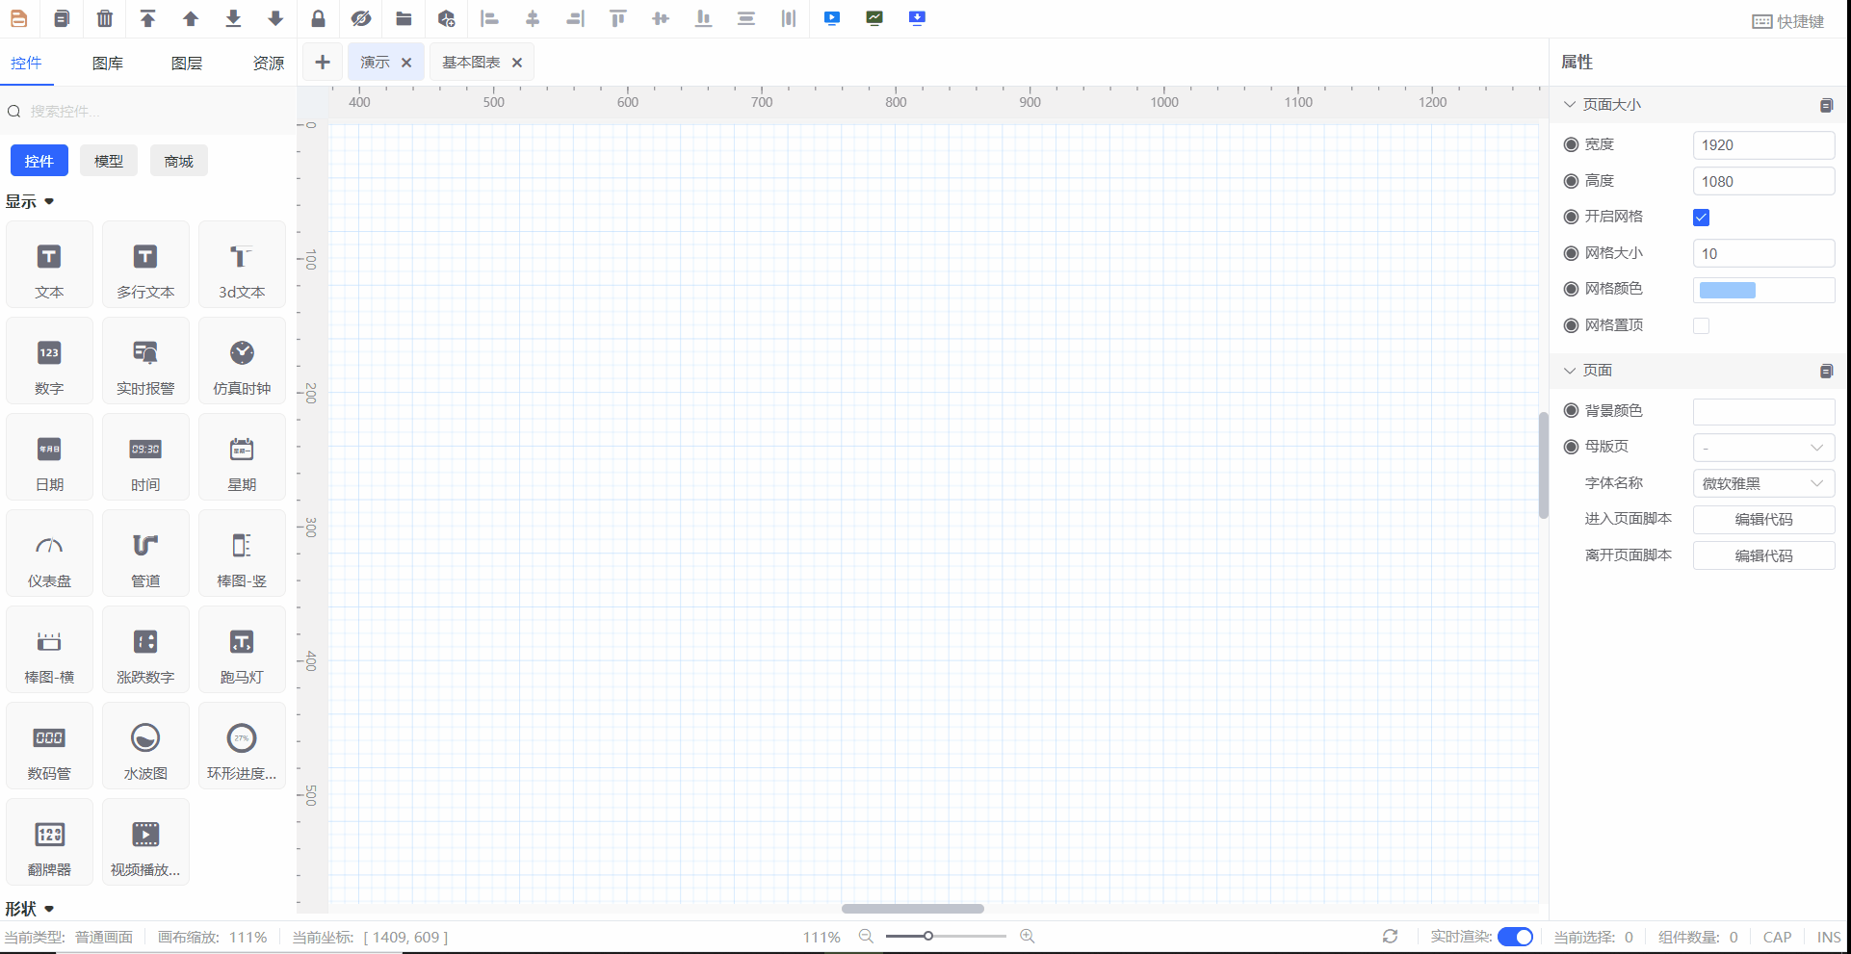The image size is (1851, 954).
Task: Choose the Pipeline (管道) widget
Action: 145,554
